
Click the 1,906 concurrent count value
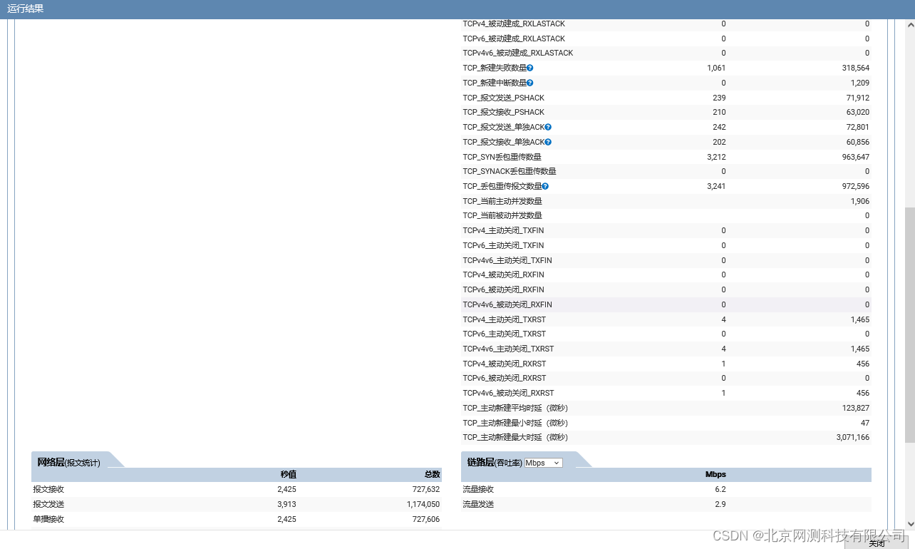(859, 201)
